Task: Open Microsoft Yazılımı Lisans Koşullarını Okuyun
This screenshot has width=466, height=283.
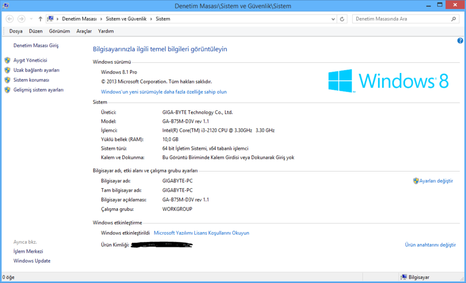Action: click(x=201, y=233)
